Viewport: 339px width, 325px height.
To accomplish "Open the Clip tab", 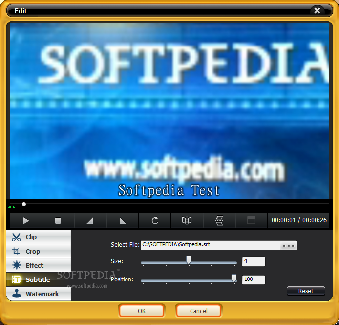I will [x=39, y=237].
